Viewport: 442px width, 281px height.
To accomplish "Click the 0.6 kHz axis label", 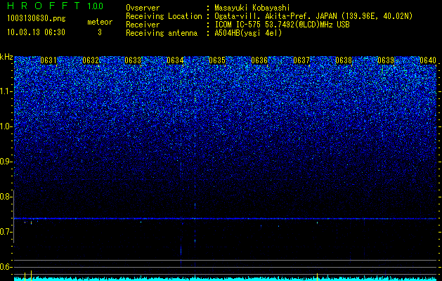I will pyautogui.click(x=6, y=267).
